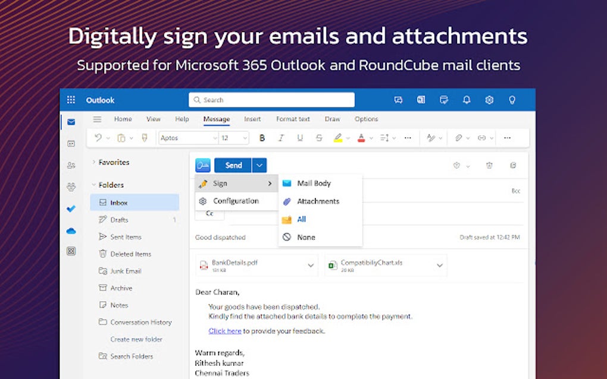Expand the BankDetails.pdf attachment options
The width and height of the screenshot is (607, 379).
(311, 265)
